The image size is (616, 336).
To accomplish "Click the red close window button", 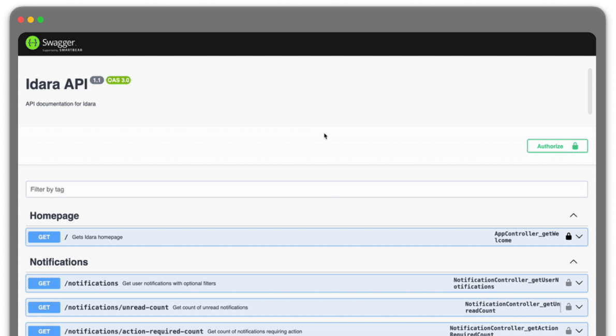I will 21,20.
